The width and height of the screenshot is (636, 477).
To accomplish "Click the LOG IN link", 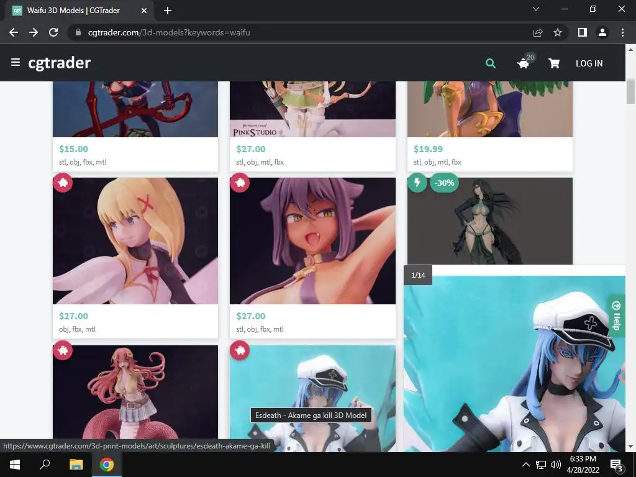I will [x=589, y=63].
